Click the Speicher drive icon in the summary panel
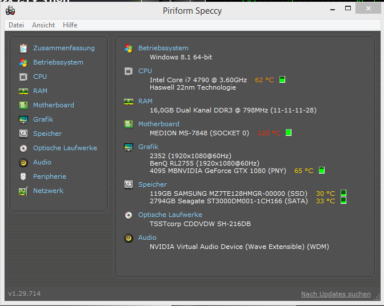The height and width of the screenshot is (306, 384). pos(129,184)
